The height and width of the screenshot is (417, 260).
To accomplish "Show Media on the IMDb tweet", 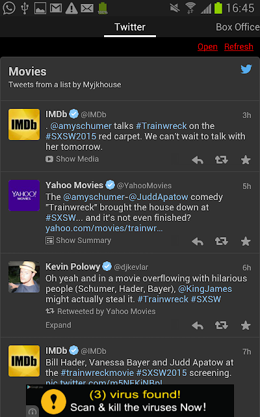I will (x=72, y=159).
